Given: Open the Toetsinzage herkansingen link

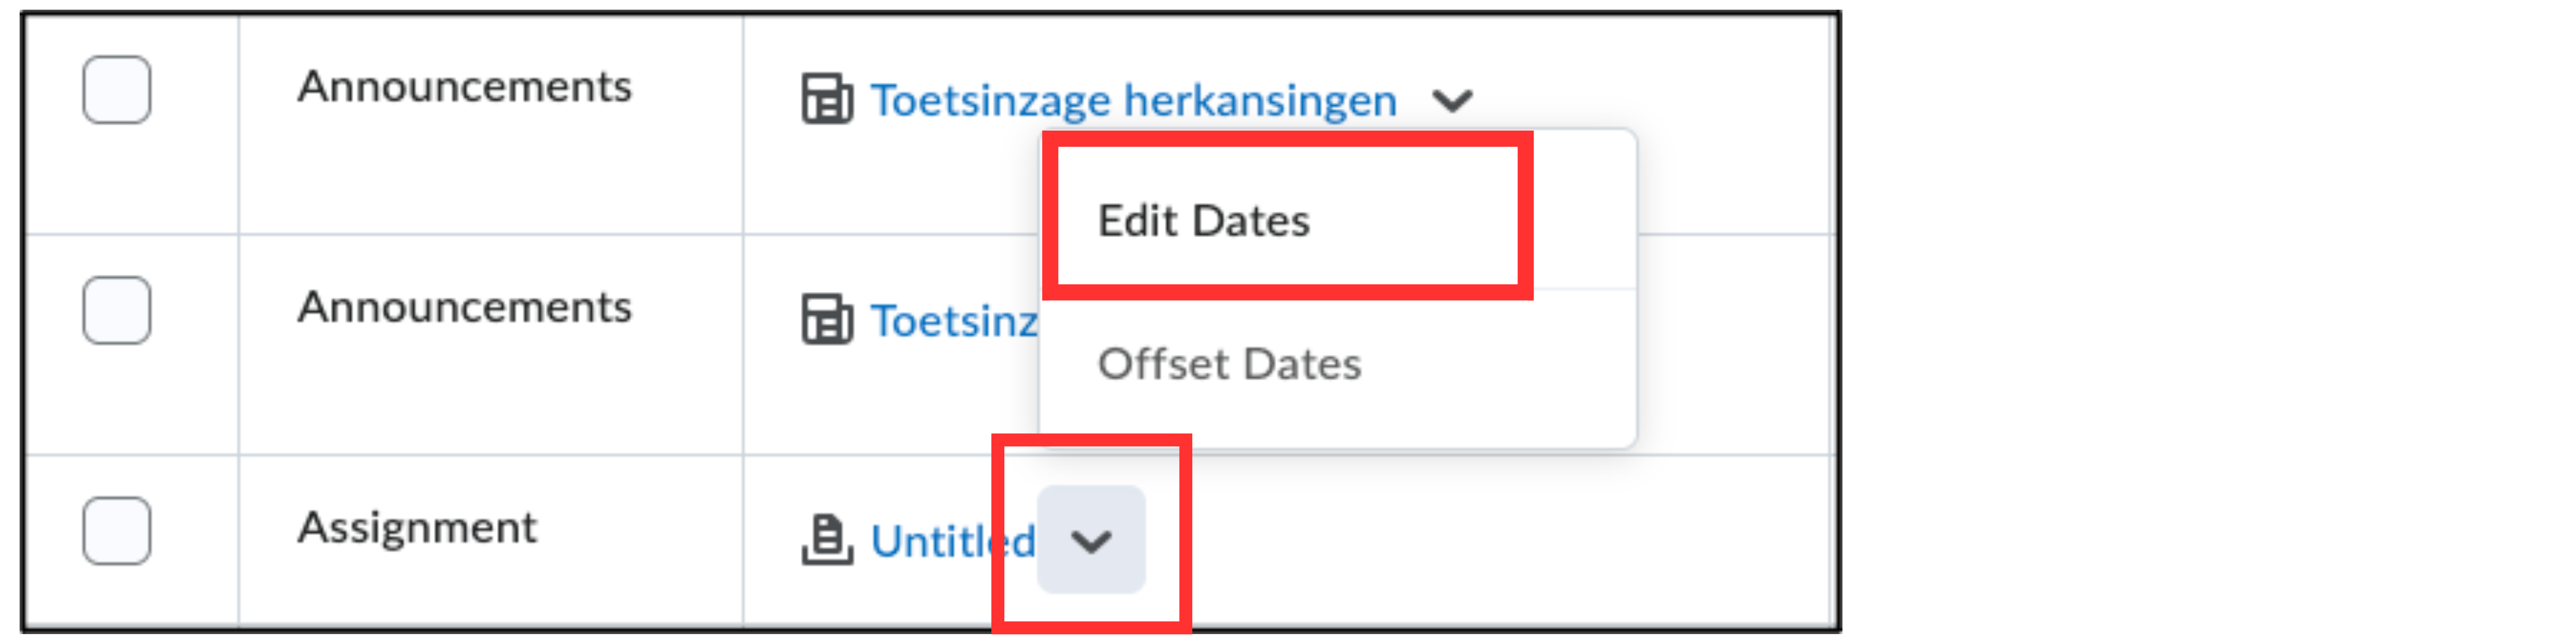Looking at the screenshot, I should point(1133,100).
